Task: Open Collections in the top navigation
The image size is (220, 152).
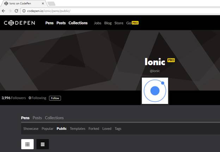Action: [78, 23]
